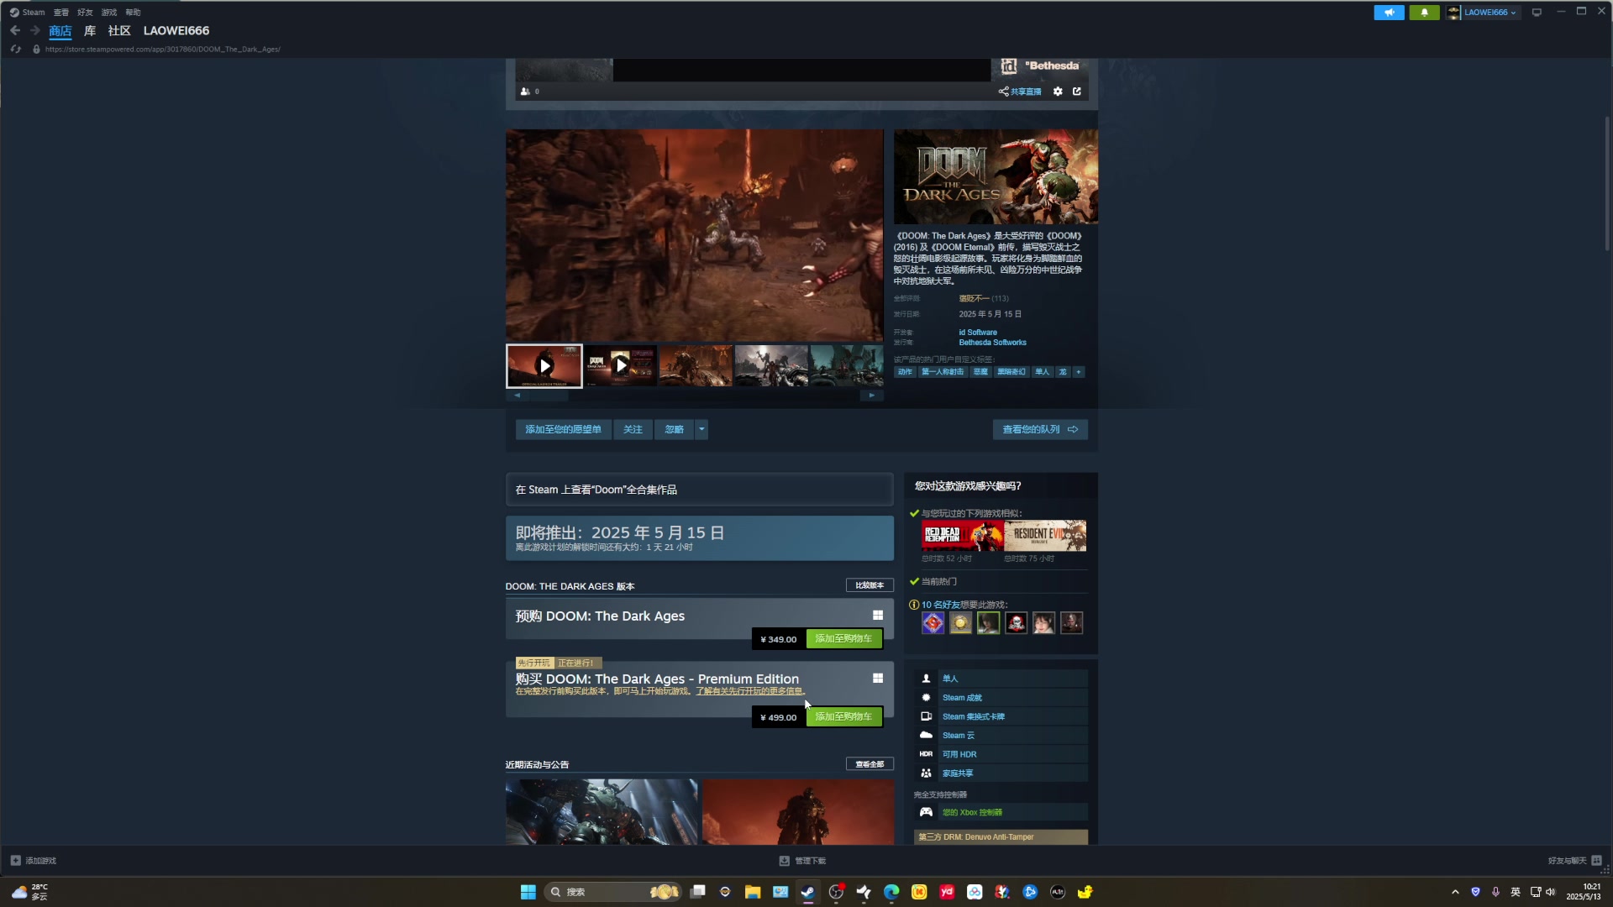
Task: Open the 第一人称射击 tag
Action: (943, 372)
